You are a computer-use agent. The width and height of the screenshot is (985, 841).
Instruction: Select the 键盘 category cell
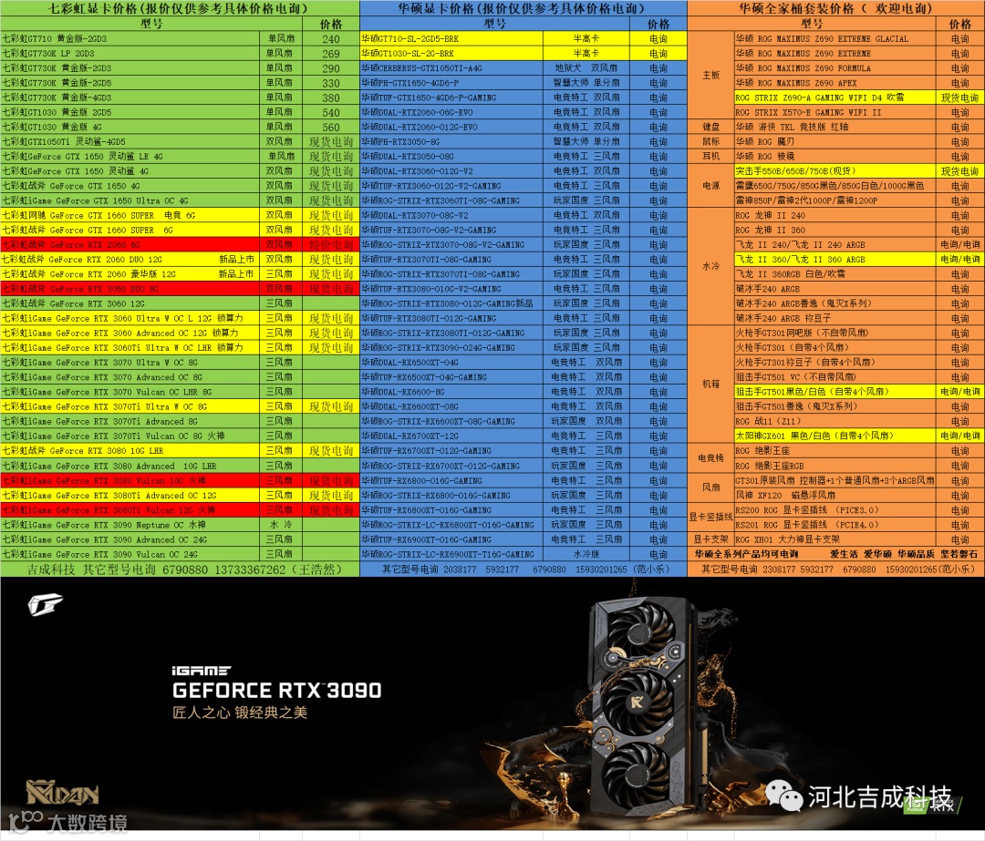pos(711,128)
